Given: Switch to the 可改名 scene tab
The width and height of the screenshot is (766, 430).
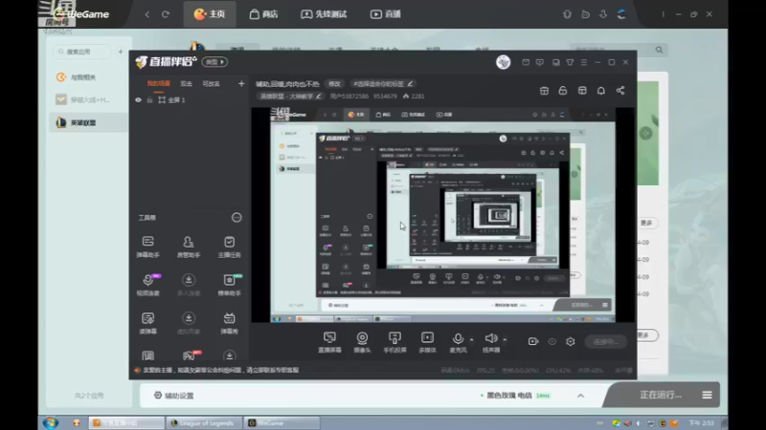Looking at the screenshot, I should click(211, 84).
